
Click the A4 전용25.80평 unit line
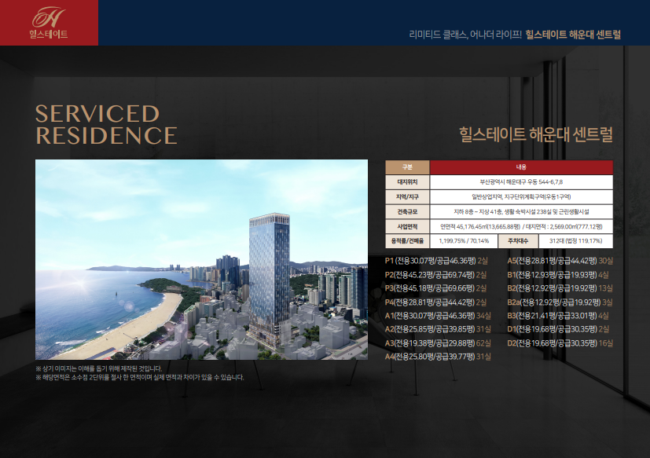[438, 357]
